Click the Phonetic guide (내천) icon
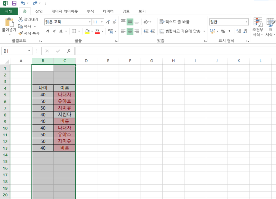 click(110, 31)
